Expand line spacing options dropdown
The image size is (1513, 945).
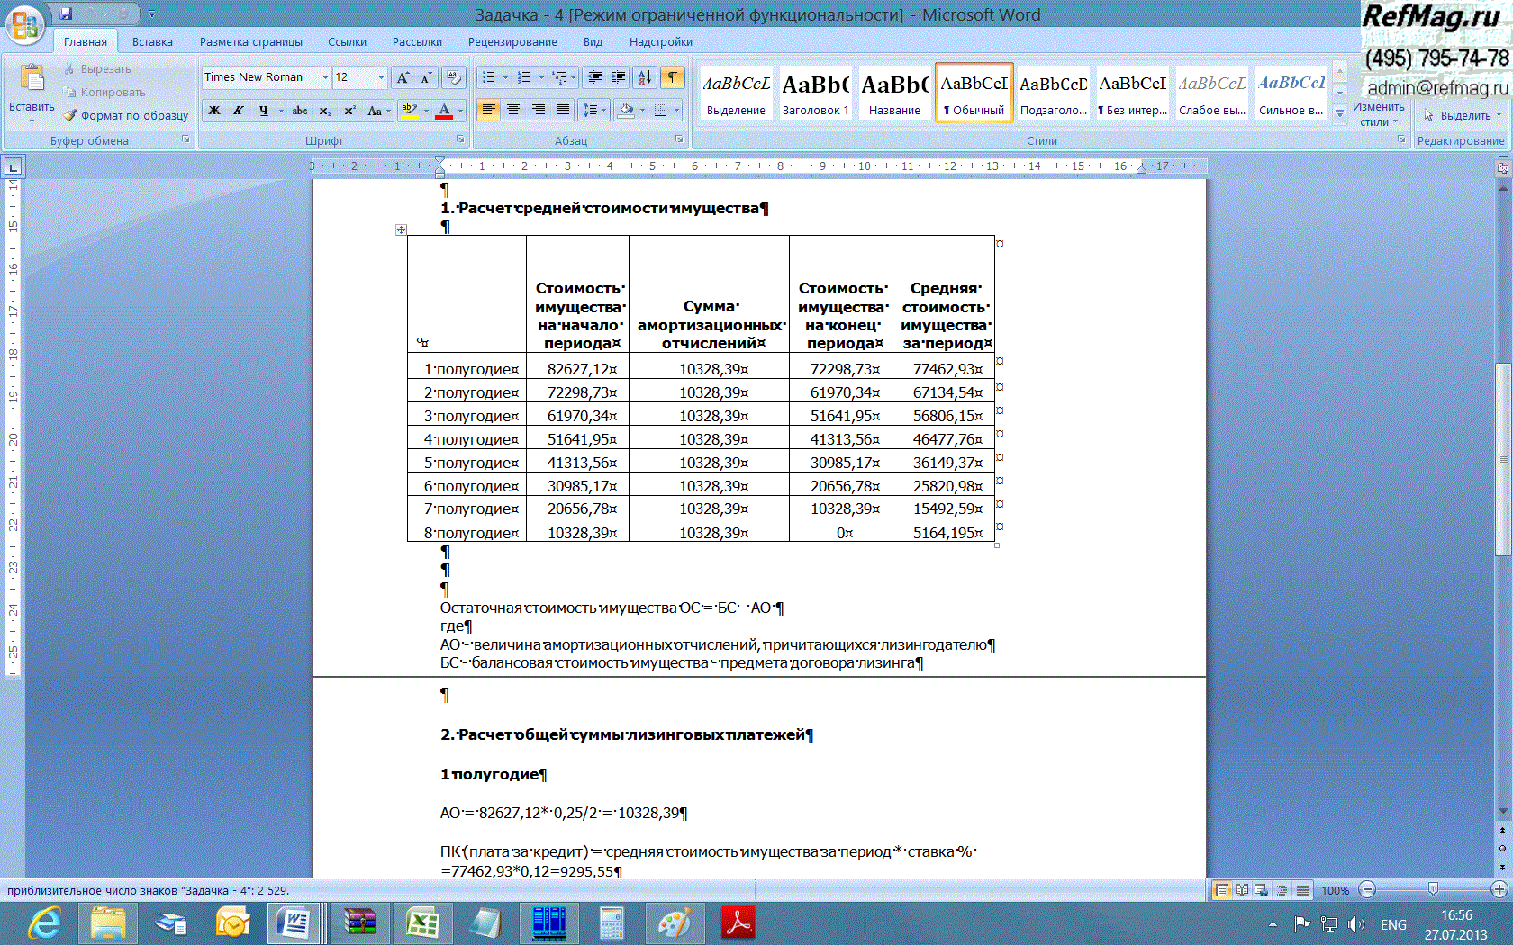click(x=604, y=110)
